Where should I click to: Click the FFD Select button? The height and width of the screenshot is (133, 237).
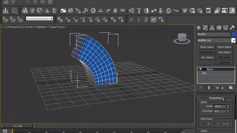coord(224,58)
